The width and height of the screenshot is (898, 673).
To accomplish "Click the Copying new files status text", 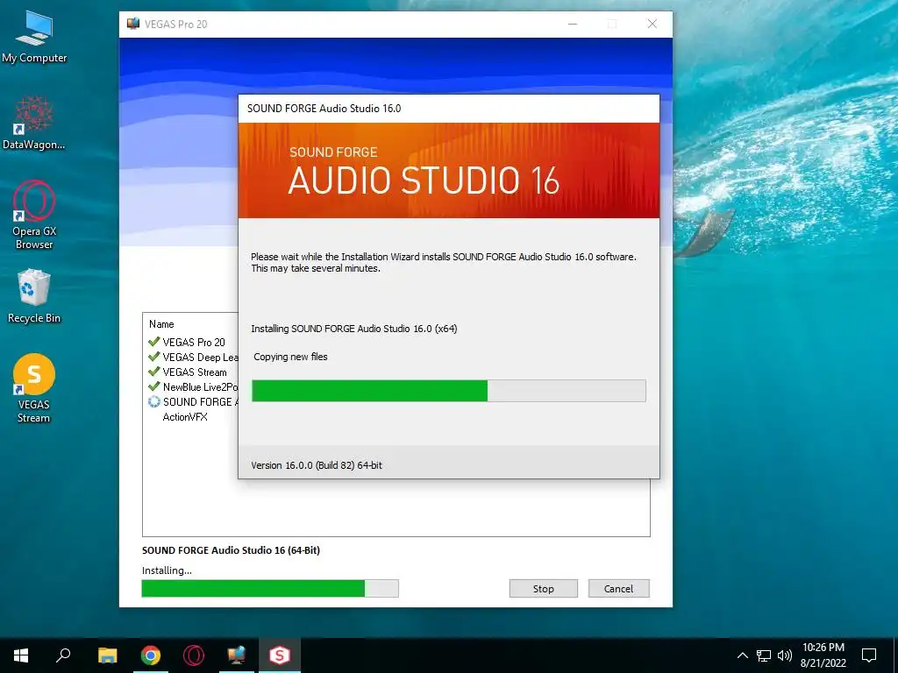I will point(290,357).
